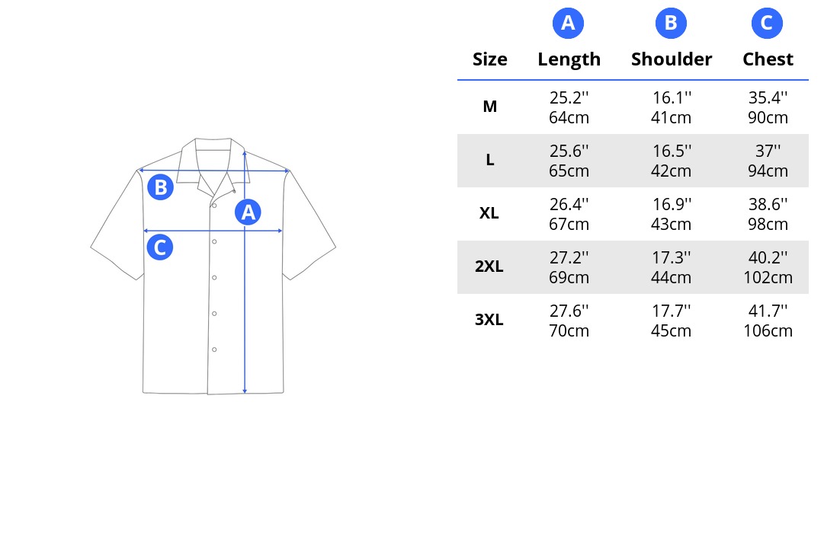This screenshot has width=824, height=533.
Task: Click the 25.2'' length value for M
Action: click(x=569, y=97)
